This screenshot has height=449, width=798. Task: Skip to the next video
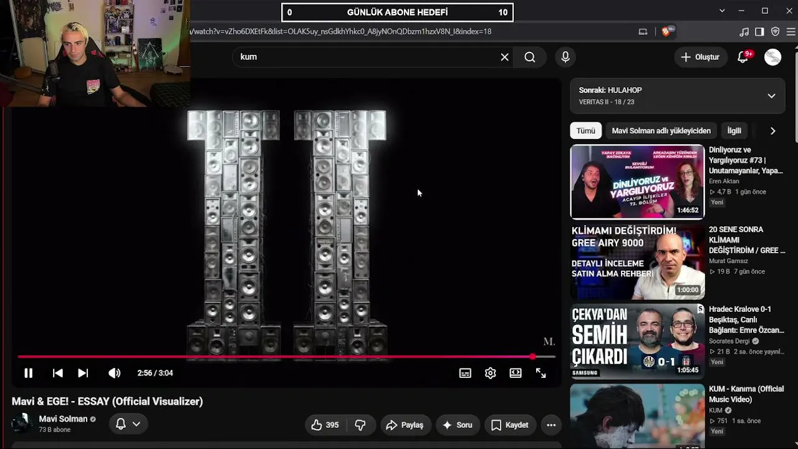pyautogui.click(x=83, y=373)
